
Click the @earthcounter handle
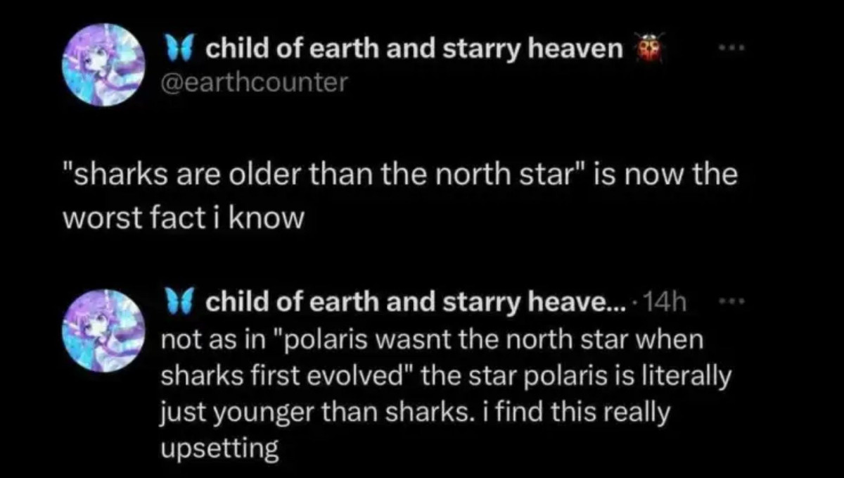pos(254,82)
